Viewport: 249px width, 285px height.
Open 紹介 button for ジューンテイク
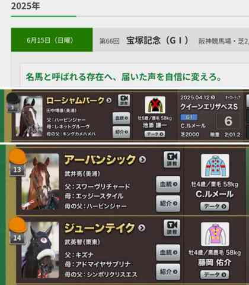(x=168, y=272)
